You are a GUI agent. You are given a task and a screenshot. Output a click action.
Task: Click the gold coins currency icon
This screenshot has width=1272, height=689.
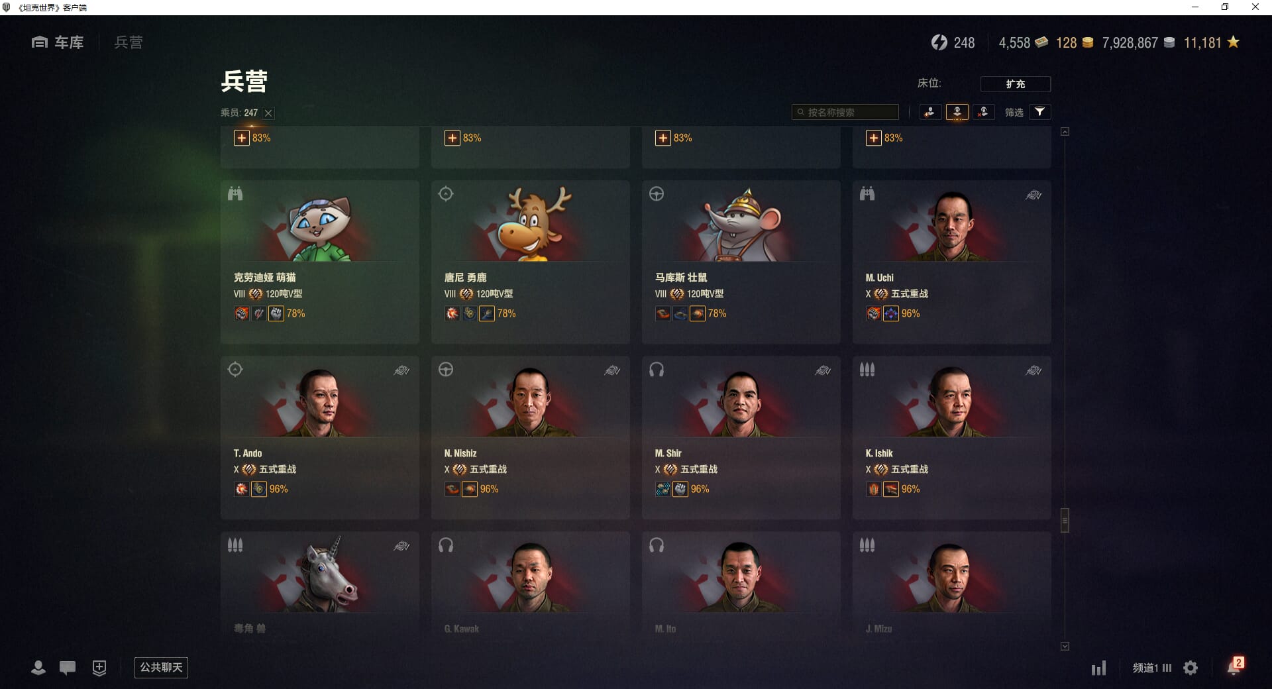pyautogui.click(x=1087, y=42)
